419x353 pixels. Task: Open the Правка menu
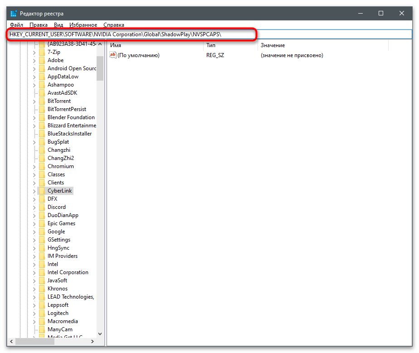coord(39,25)
